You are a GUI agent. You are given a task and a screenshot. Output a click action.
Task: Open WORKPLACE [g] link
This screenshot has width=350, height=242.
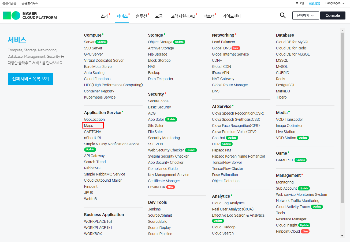(98, 221)
